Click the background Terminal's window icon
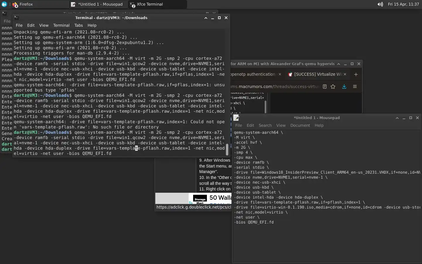 coord(4,13)
